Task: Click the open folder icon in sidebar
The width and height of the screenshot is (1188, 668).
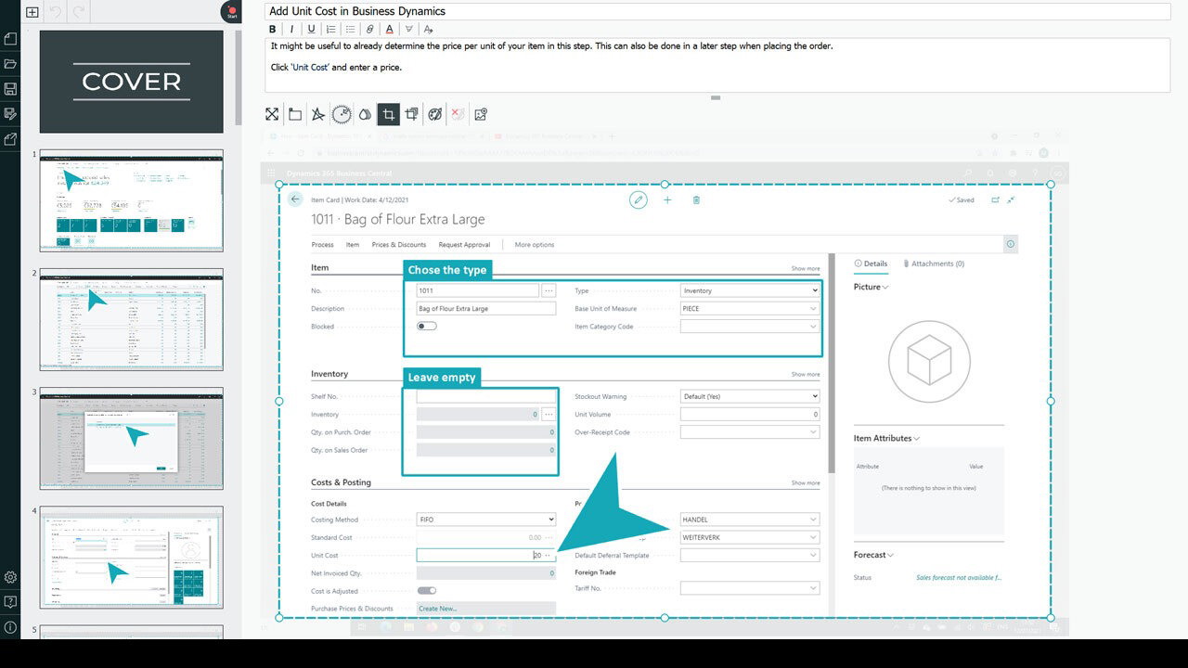Action: [x=10, y=64]
